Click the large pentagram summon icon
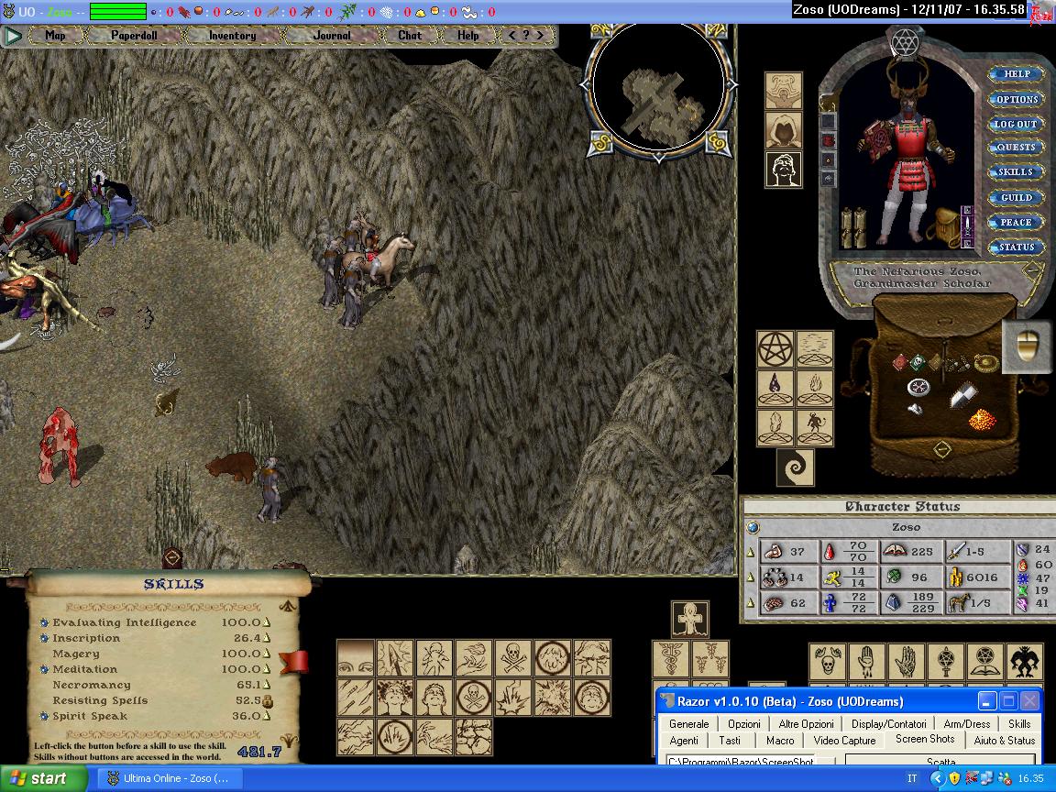 click(x=775, y=349)
